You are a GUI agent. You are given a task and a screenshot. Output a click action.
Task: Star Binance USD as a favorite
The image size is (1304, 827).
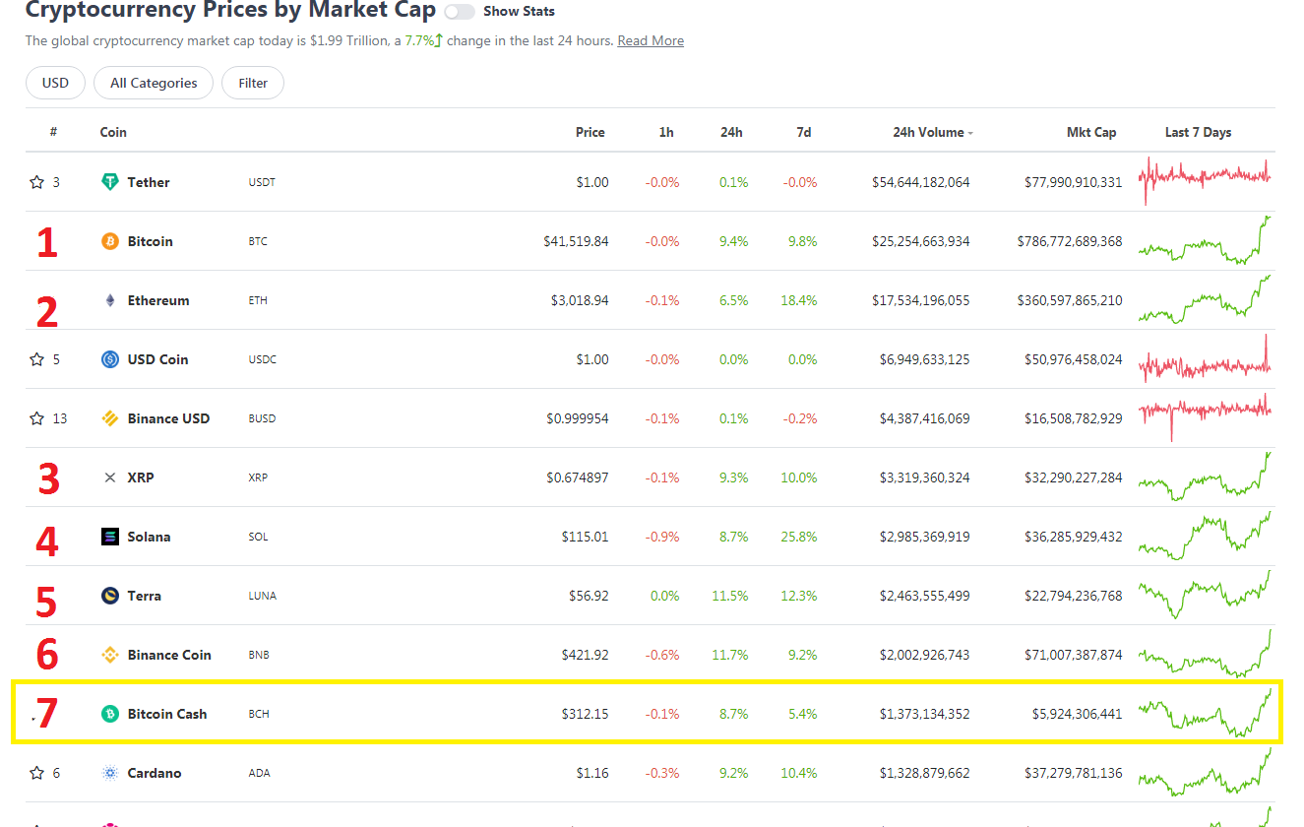37,418
